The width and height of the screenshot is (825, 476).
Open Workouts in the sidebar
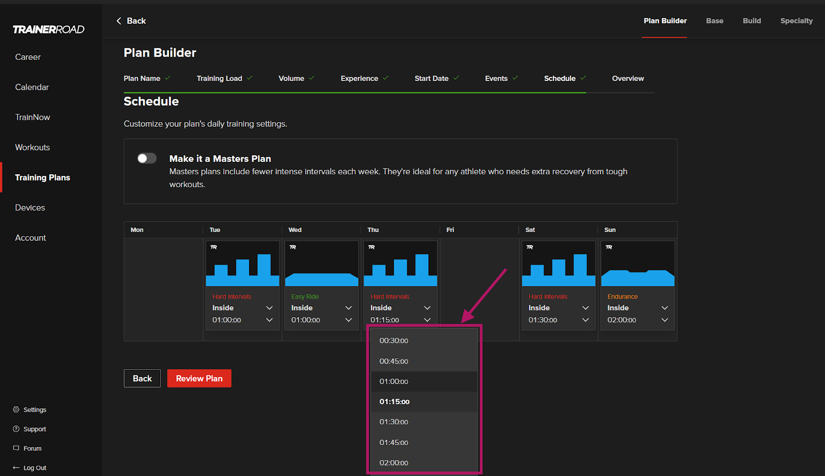32,147
